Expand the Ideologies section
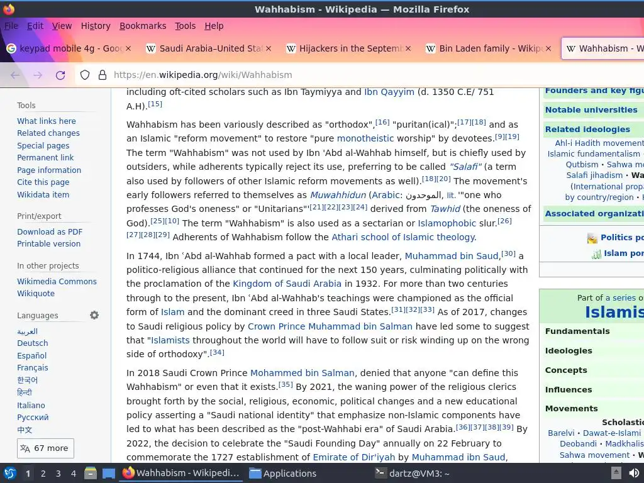Viewport: 644px width, 483px height. tap(569, 351)
